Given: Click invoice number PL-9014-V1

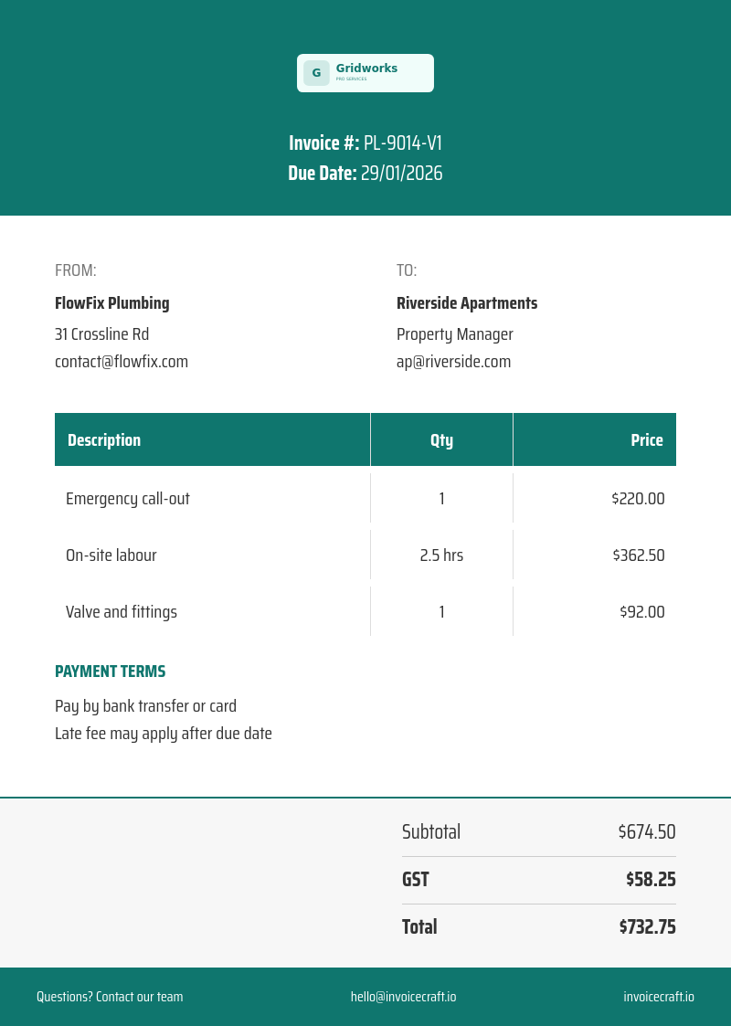Looking at the screenshot, I should (x=402, y=143).
